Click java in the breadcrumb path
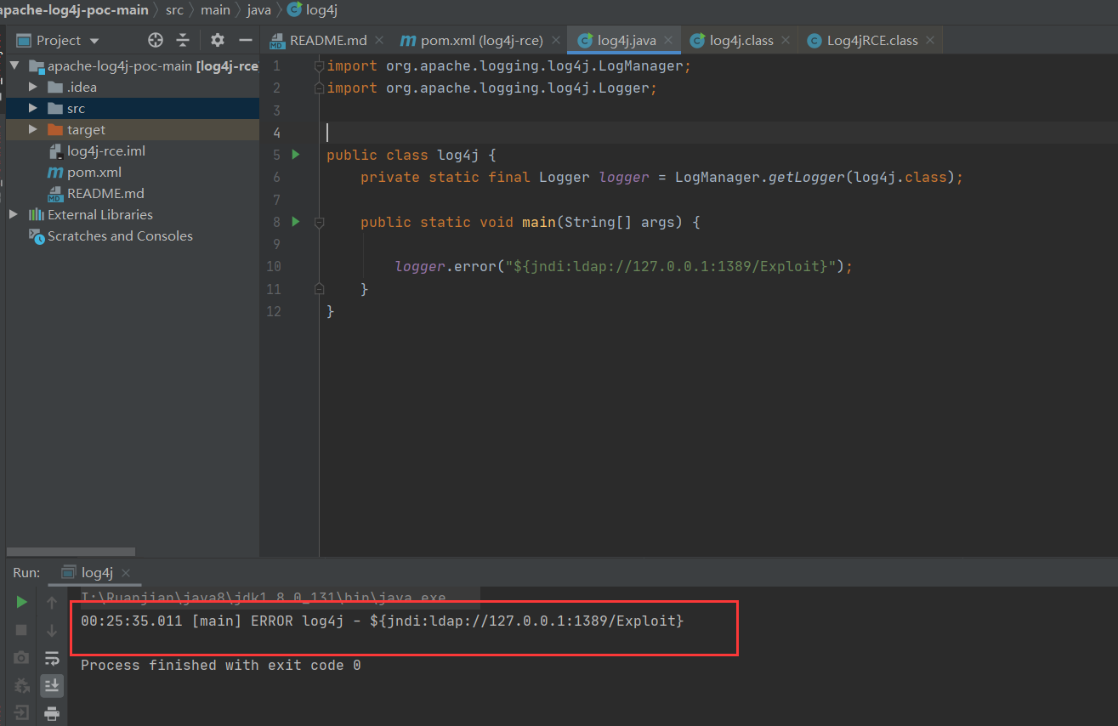This screenshot has height=726, width=1118. (258, 10)
